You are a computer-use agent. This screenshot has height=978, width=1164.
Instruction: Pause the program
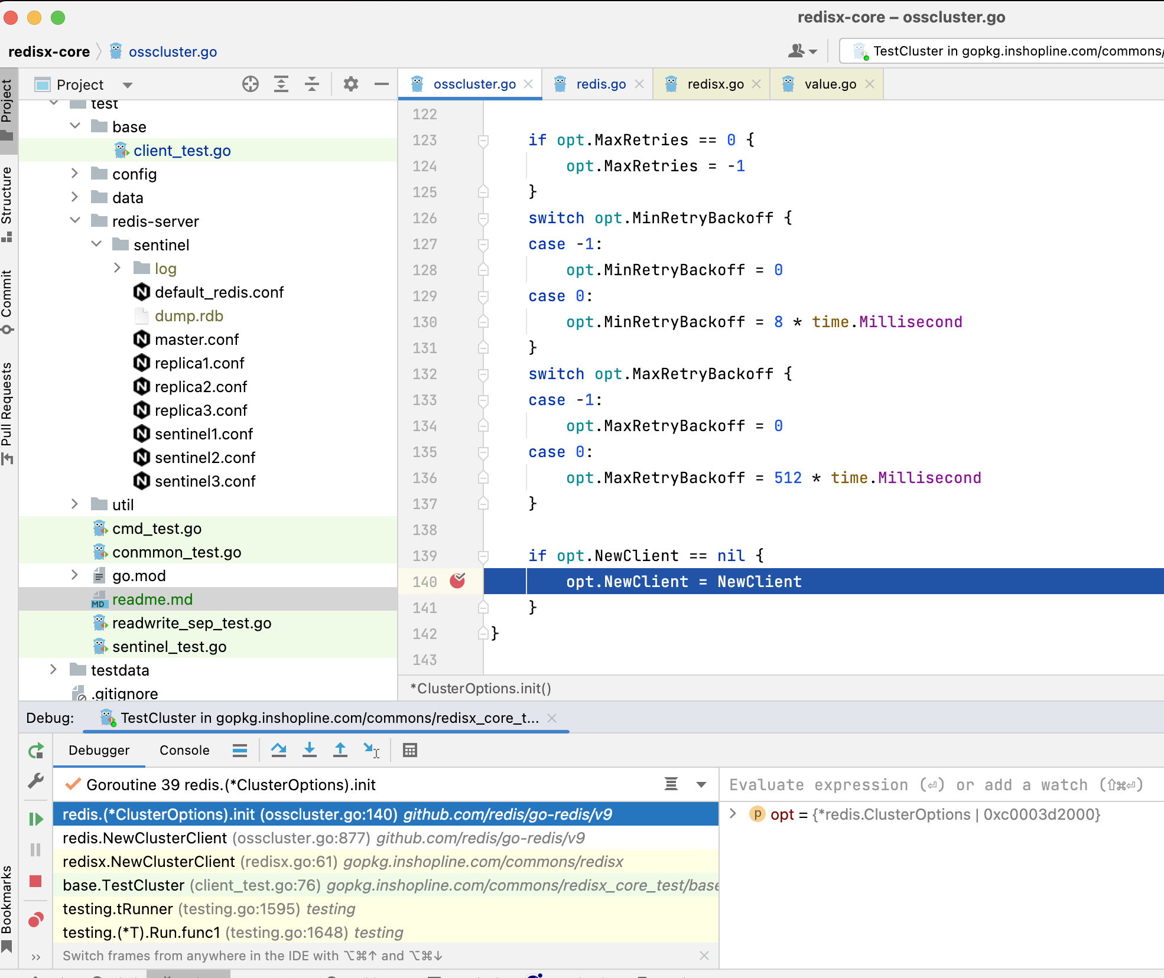click(36, 850)
